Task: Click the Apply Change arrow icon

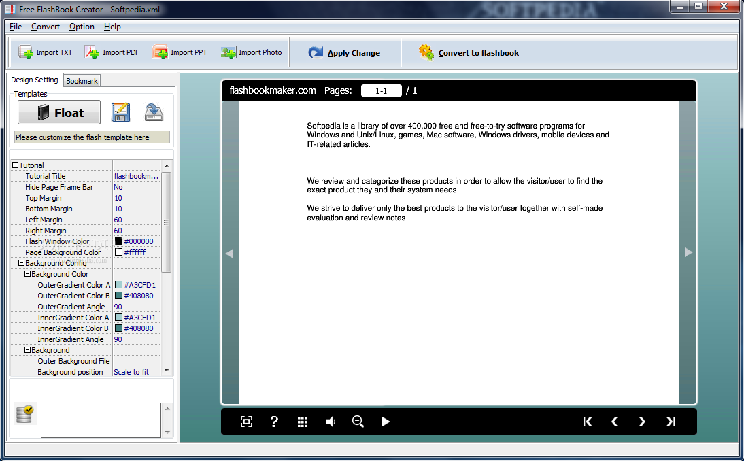Action: click(316, 52)
